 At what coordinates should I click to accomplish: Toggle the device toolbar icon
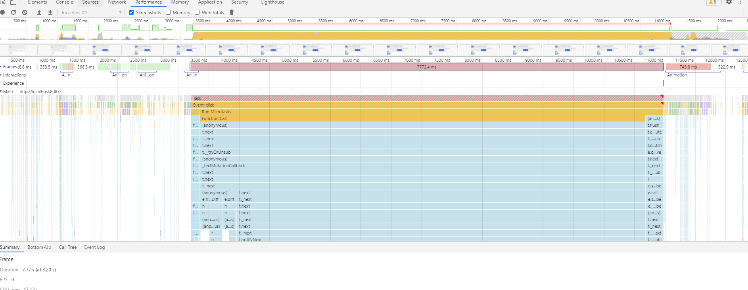coord(13,2)
